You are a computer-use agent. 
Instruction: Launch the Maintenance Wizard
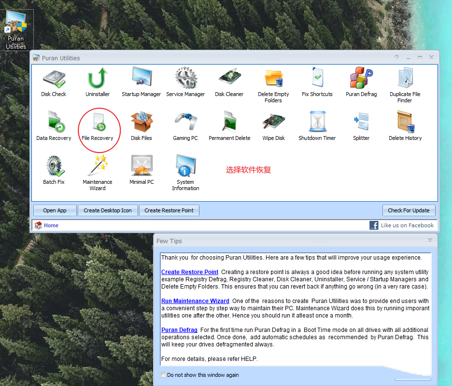(98, 173)
